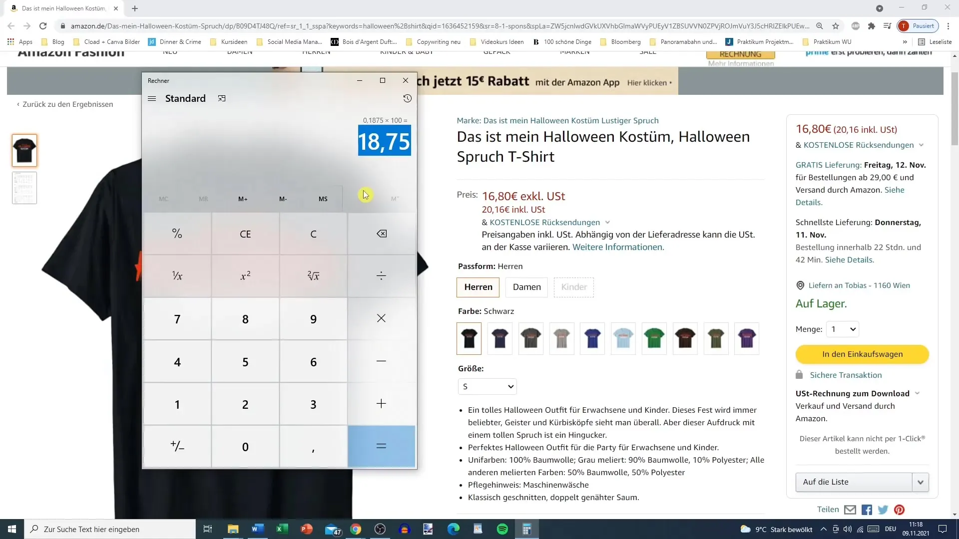The width and height of the screenshot is (959, 539).
Task: Select the first product thumbnail image
Action: coord(24,150)
